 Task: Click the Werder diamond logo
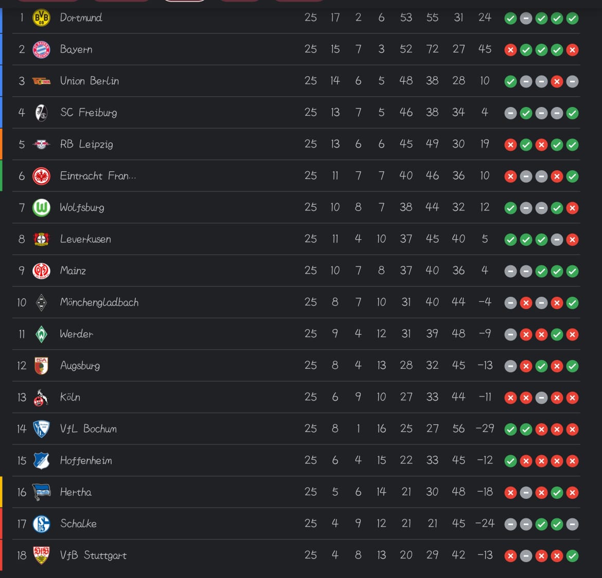coord(41,334)
